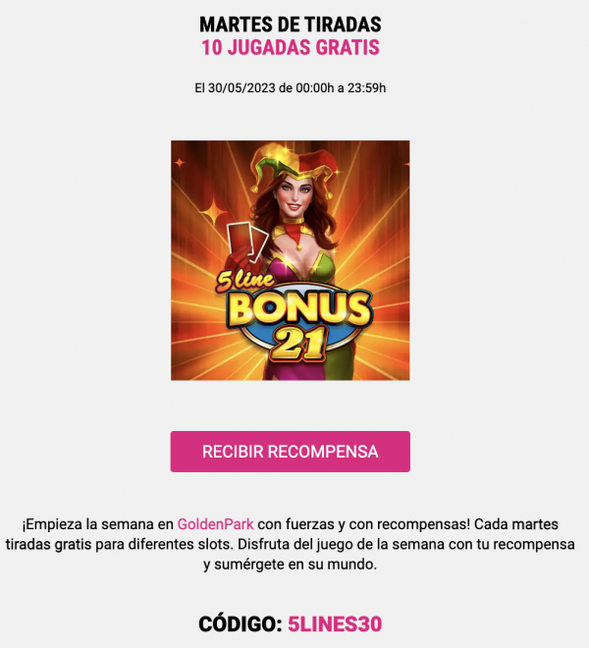Click the small sparkle star near image corner
This screenshot has height=648, width=589.
click(x=180, y=162)
